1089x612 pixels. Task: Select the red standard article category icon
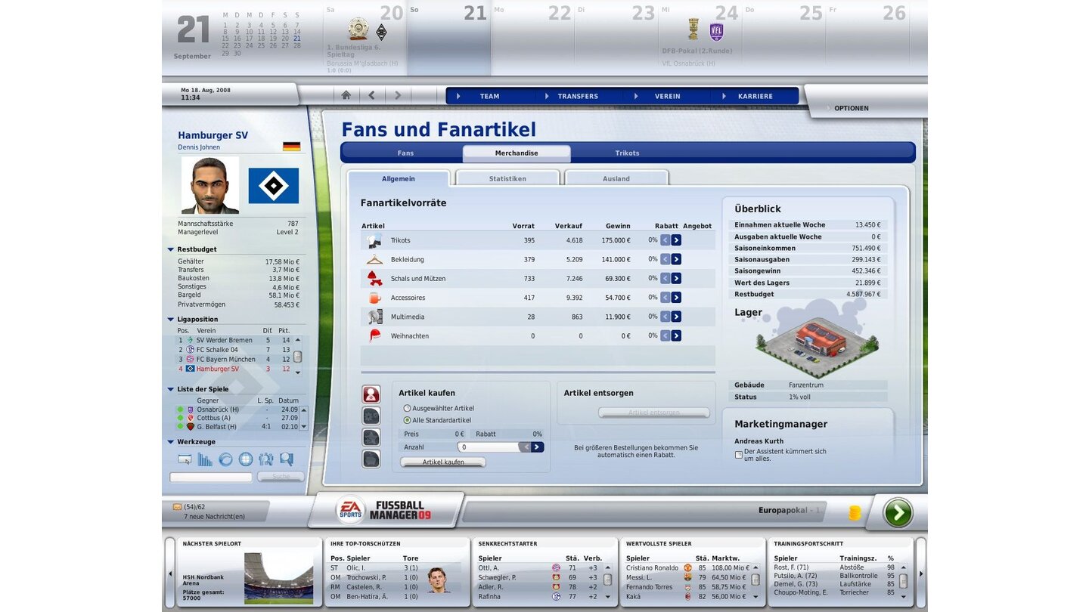pos(371,394)
